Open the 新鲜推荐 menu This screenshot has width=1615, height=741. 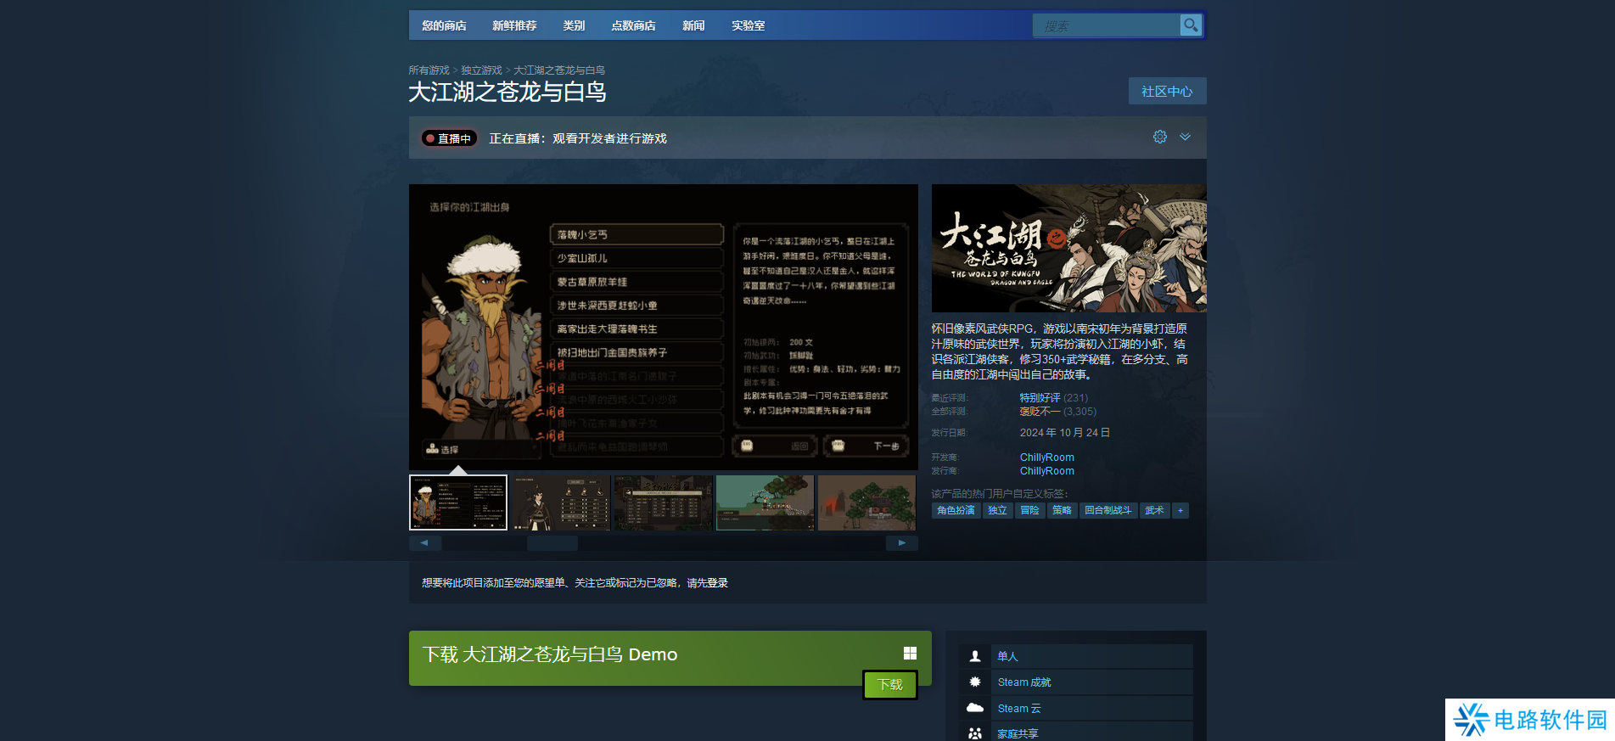pos(514,25)
